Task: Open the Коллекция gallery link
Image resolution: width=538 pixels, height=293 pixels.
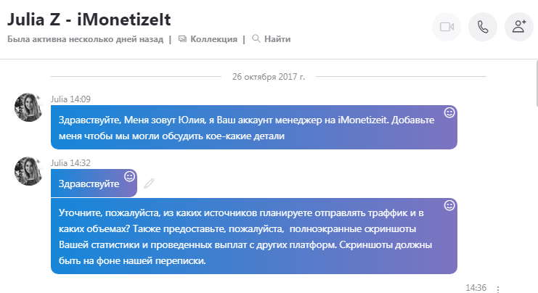Action: (x=213, y=38)
